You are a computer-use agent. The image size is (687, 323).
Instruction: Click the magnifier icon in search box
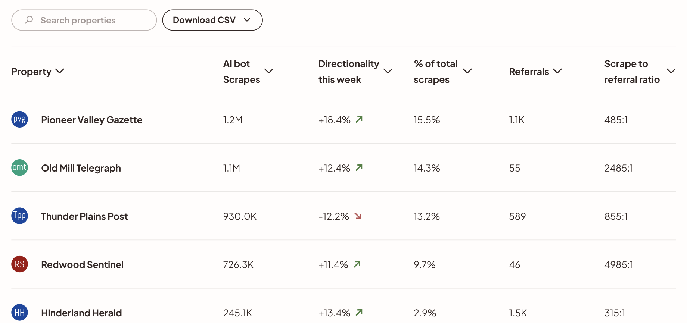click(29, 20)
